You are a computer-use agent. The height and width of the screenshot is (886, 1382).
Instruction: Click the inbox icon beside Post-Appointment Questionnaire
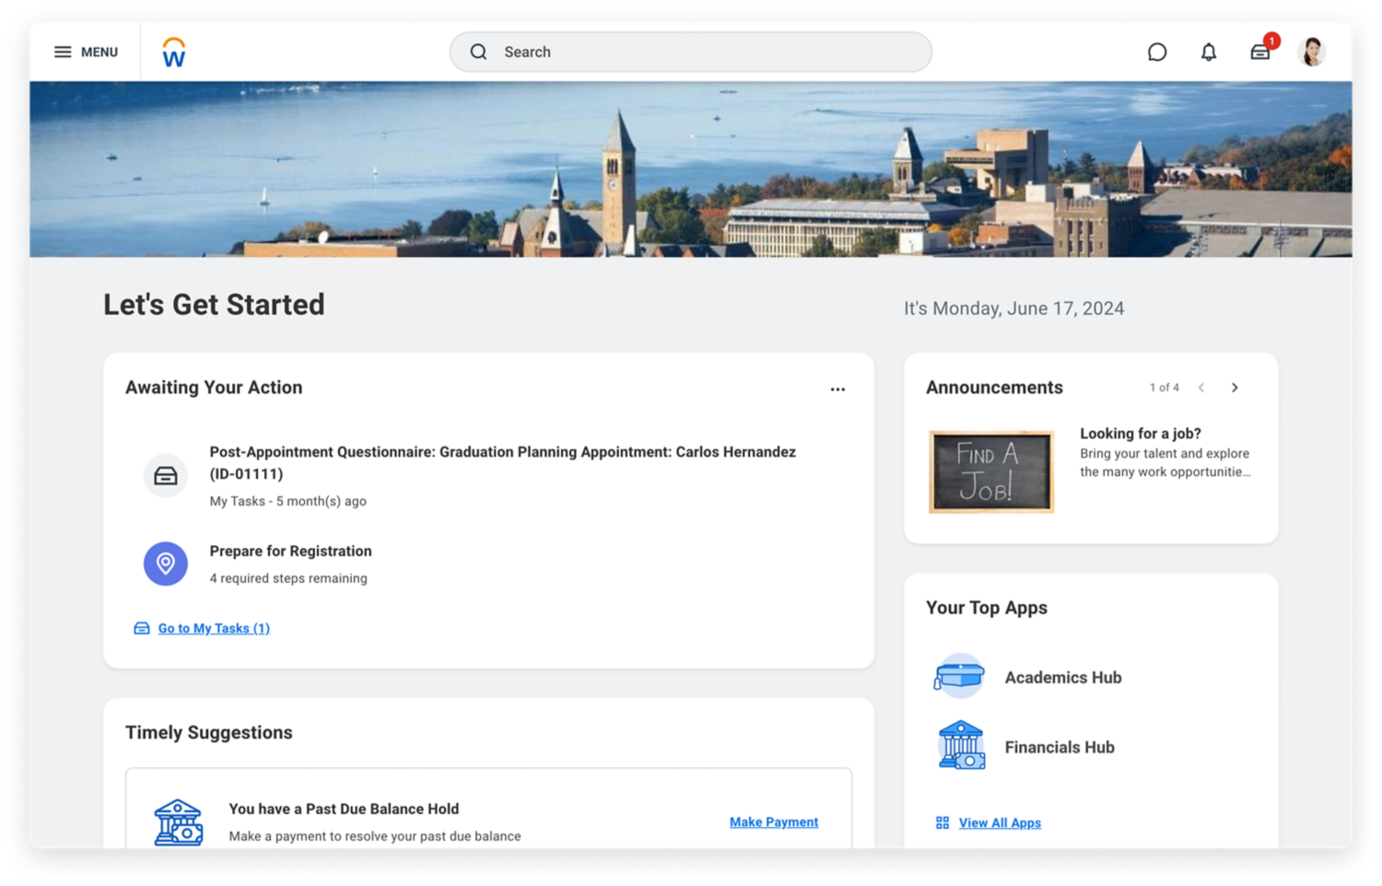166,475
